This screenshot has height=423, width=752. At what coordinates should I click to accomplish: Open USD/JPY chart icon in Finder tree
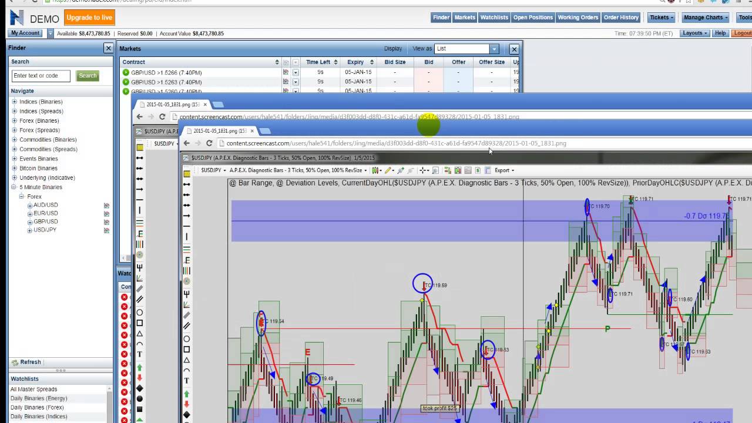(106, 230)
